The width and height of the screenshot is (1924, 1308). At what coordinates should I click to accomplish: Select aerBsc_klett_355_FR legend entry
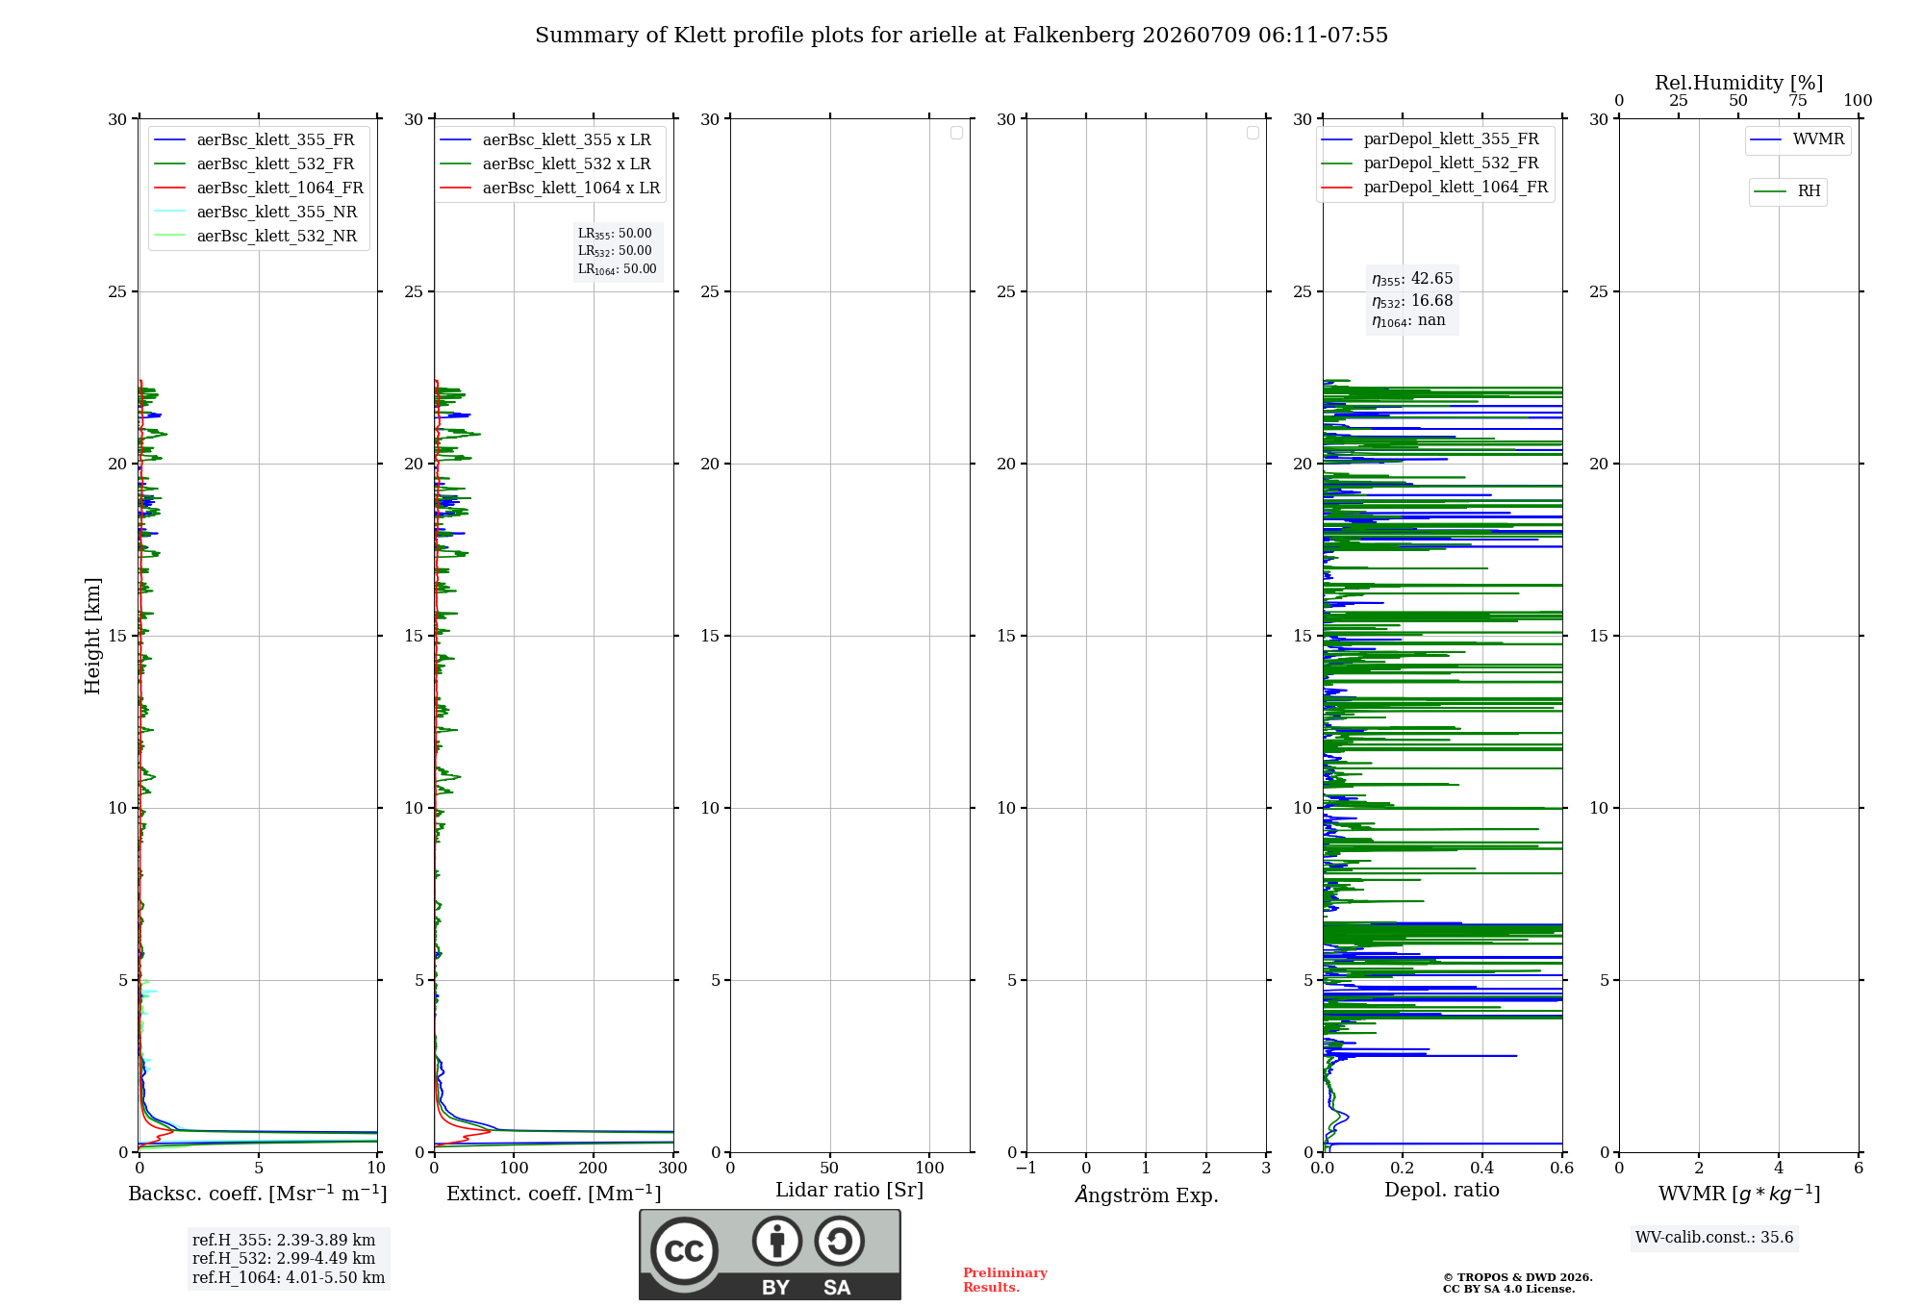click(254, 140)
